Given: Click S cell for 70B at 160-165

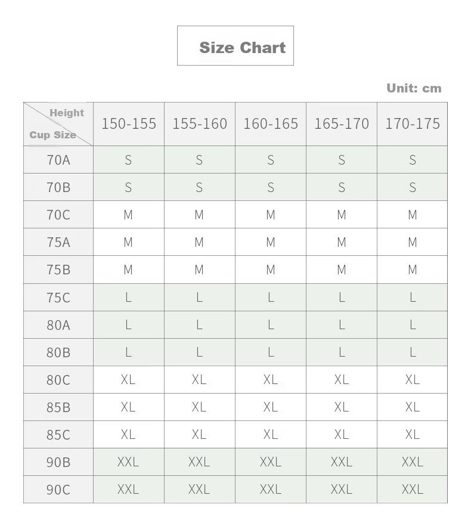Looking at the screenshot, I should pyautogui.click(x=271, y=187).
